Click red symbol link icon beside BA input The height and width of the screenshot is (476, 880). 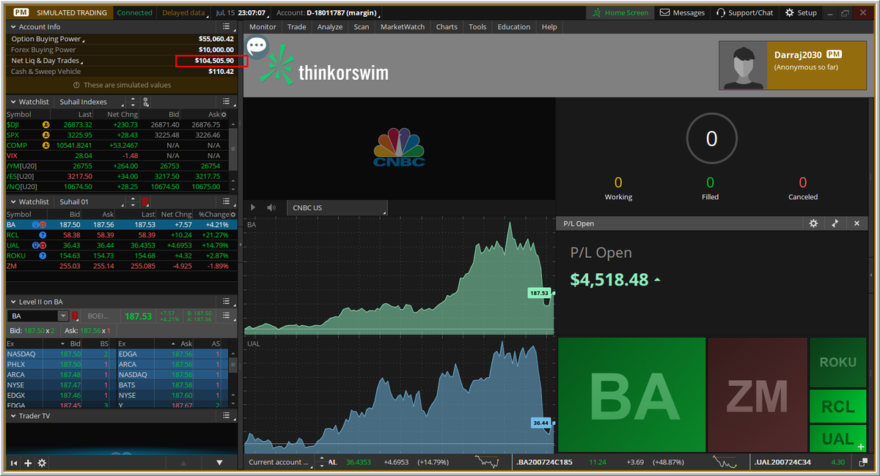point(74,316)
